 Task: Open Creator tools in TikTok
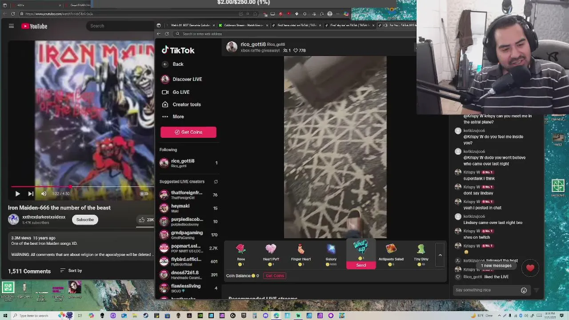[x=181, y=104]
